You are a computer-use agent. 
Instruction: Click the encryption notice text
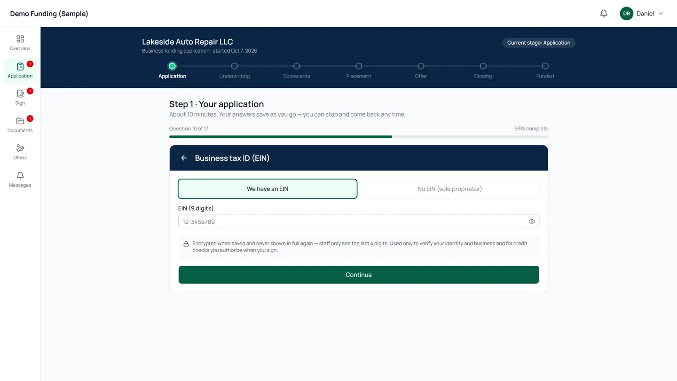tap(360, 247)
